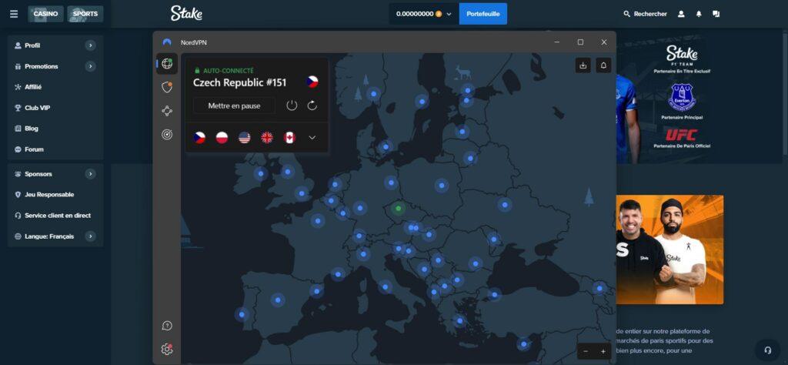The width and height of the screenshot is (788, 365).
Task: Zoom in on the map with the plus button
Action: (603, 351)
